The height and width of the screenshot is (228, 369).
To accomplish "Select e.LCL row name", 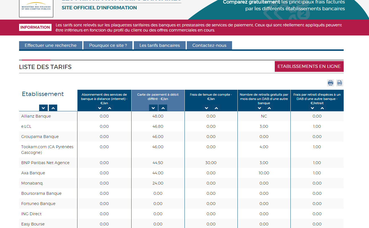I will [x=26, y=126].
